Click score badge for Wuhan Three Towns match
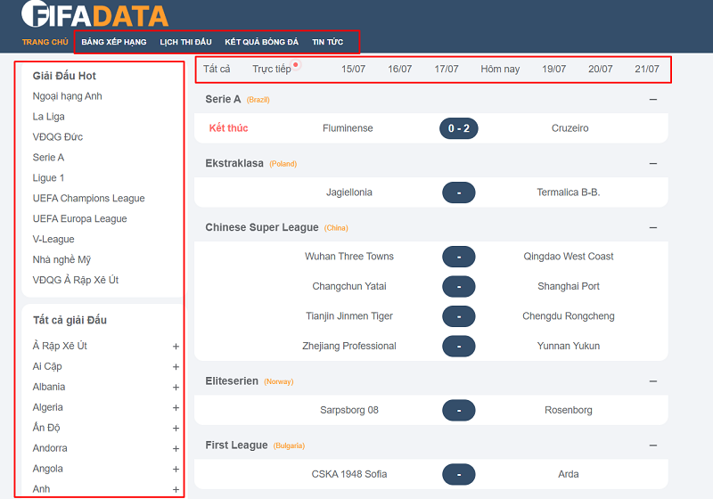Viewport: 713px width, 499px height. click(459, 257)
